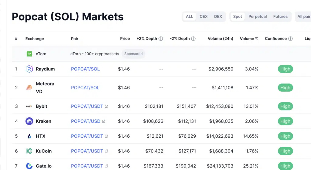Switch to the DEX filter tab
The width and height of the screenshot is (311, 170).
(x=218, y=17)
